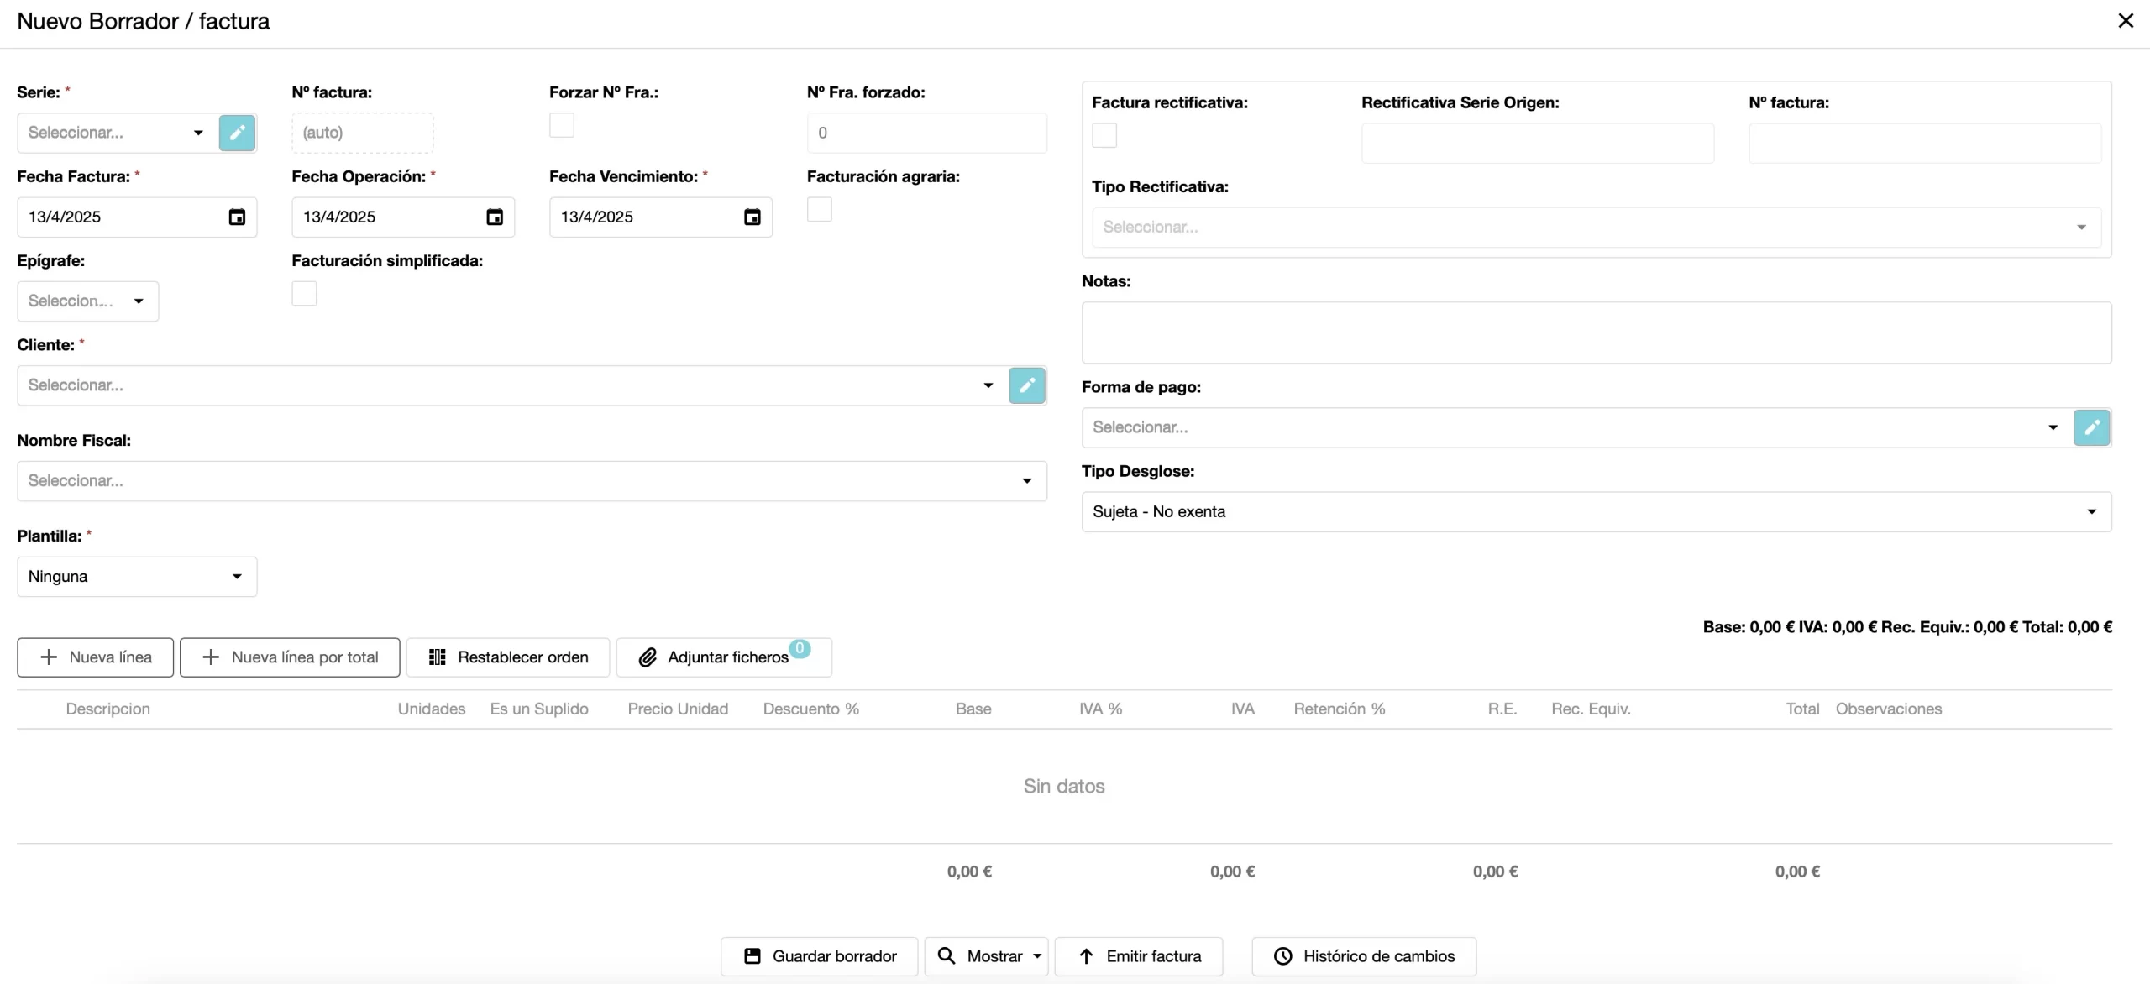
Task: Expand the Nombre Fiscal selector
Action: (x=532, y=481)
